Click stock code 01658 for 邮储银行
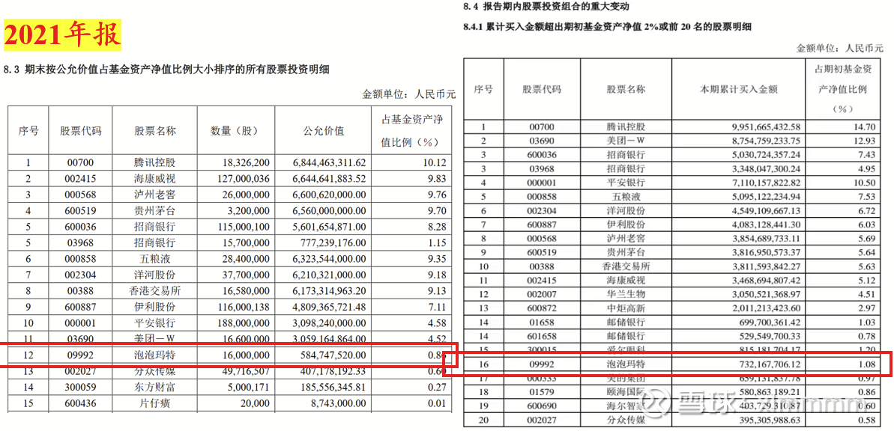Image resolution: width=894 pixels, height=431 pixels. 543,323
